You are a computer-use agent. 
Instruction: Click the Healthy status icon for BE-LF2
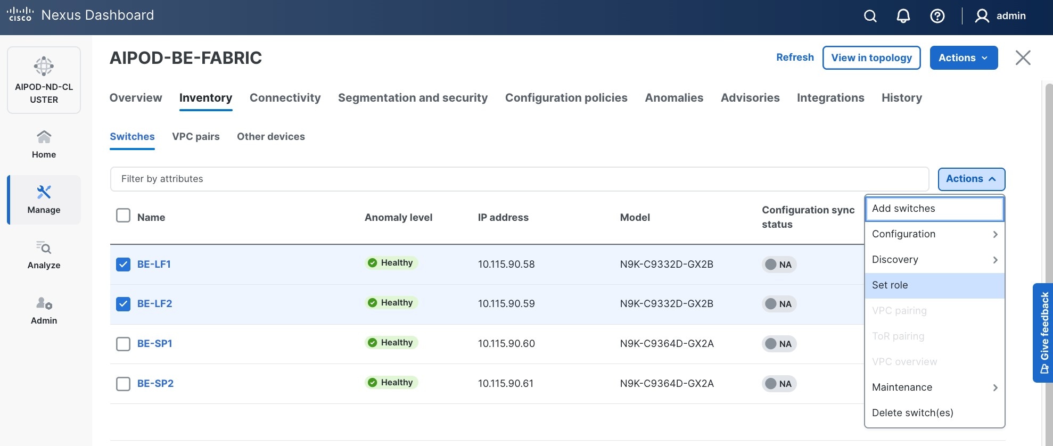coord(373,303)
